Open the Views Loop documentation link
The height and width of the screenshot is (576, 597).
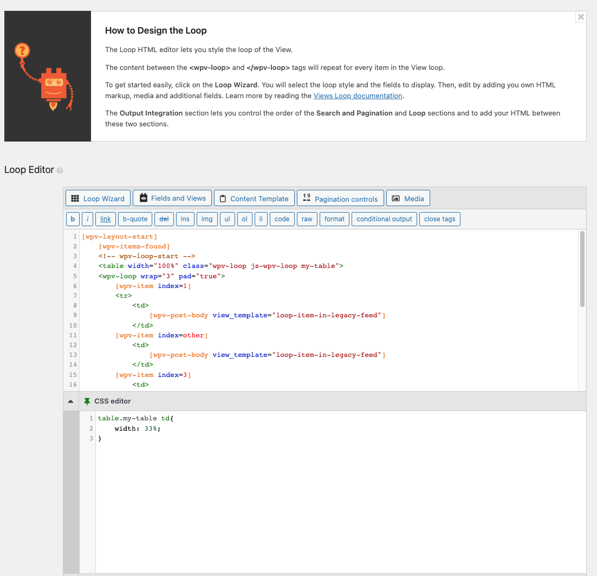click(x=358, y=96)
